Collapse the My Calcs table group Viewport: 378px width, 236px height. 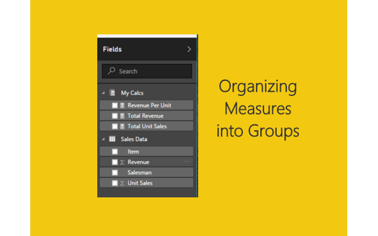[x=103, y=93]
